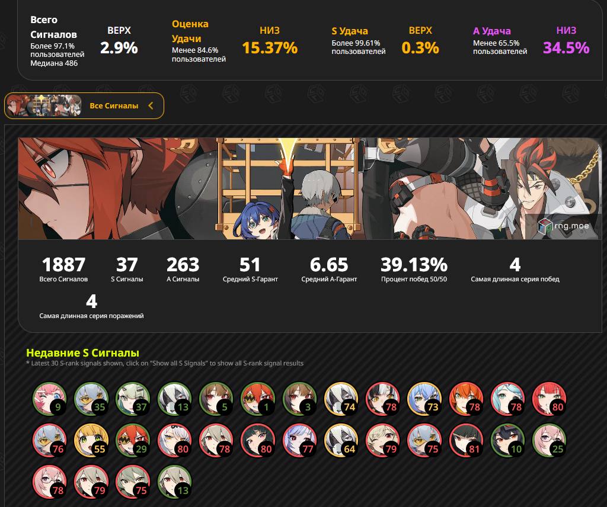Image resolution: width=607 pixels, height=507 pixels.
Task: Click the 1887 Всего Сигналов stat
Action: (63, 269)
